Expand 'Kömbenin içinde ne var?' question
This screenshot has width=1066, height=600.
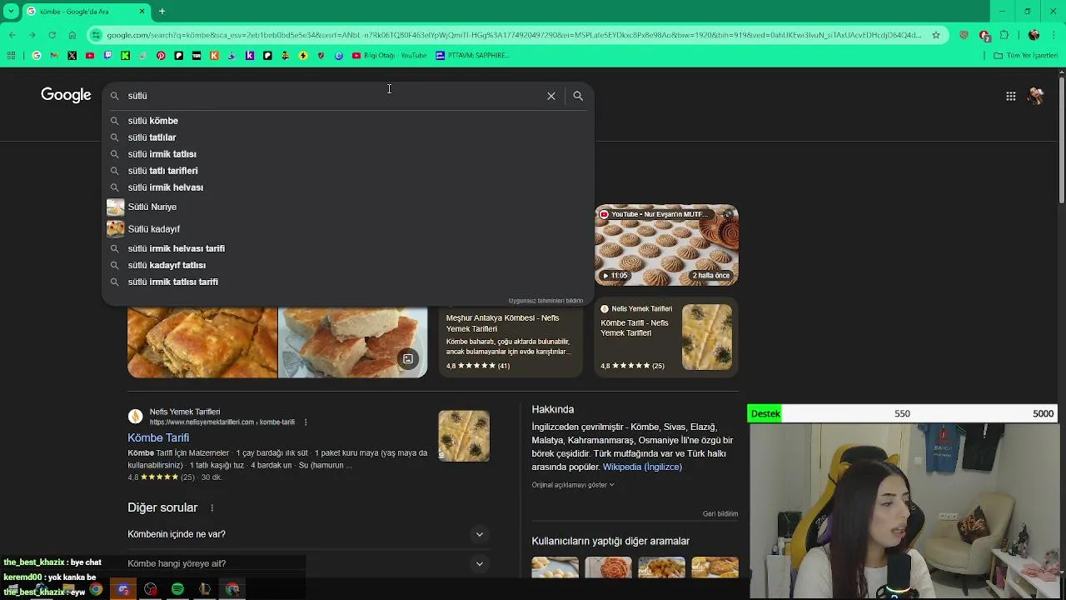308,534
